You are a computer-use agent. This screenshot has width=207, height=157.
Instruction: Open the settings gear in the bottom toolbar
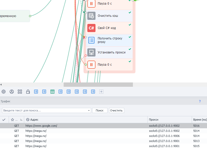click(4, 92)
